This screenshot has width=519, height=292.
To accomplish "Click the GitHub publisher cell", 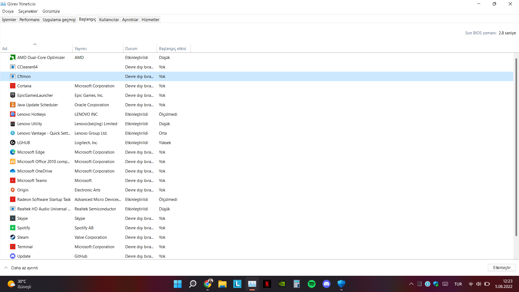I will [x=81, y=256].
